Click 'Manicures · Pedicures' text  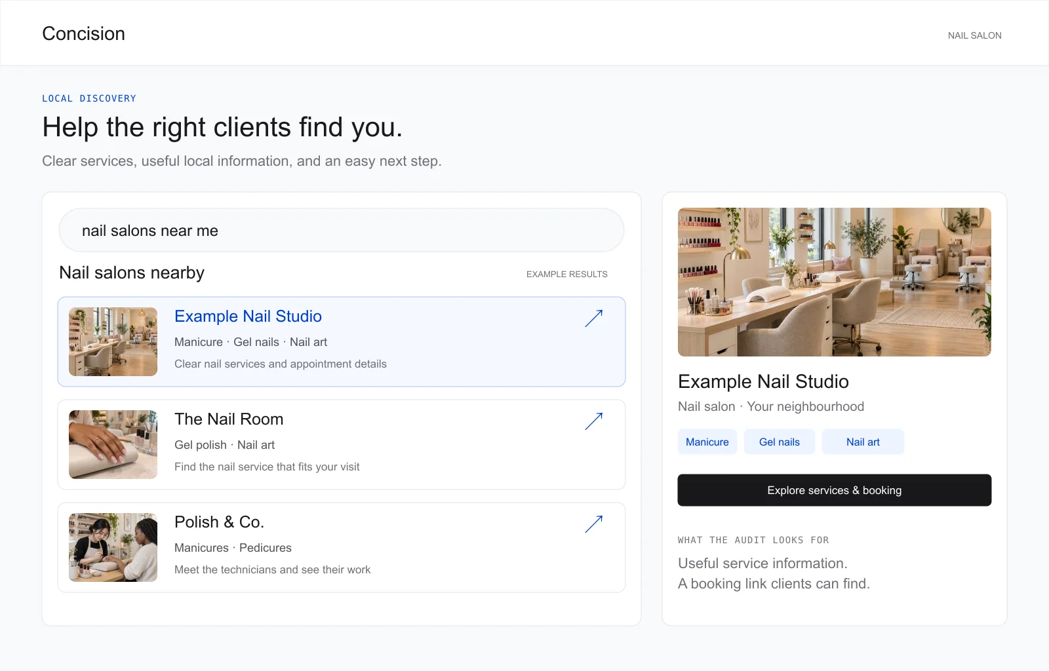(x=233, y=548)
